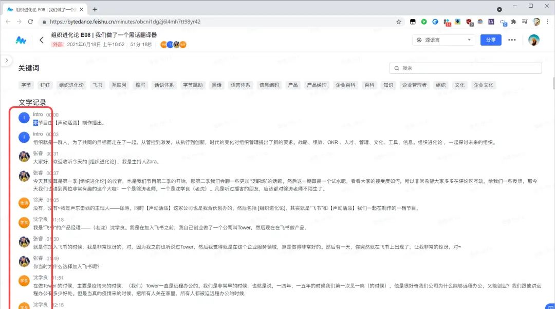Click the line 你当时为什么选择加入飞书呢?
This screenshot has height=309, width=555.
[66, 266]
